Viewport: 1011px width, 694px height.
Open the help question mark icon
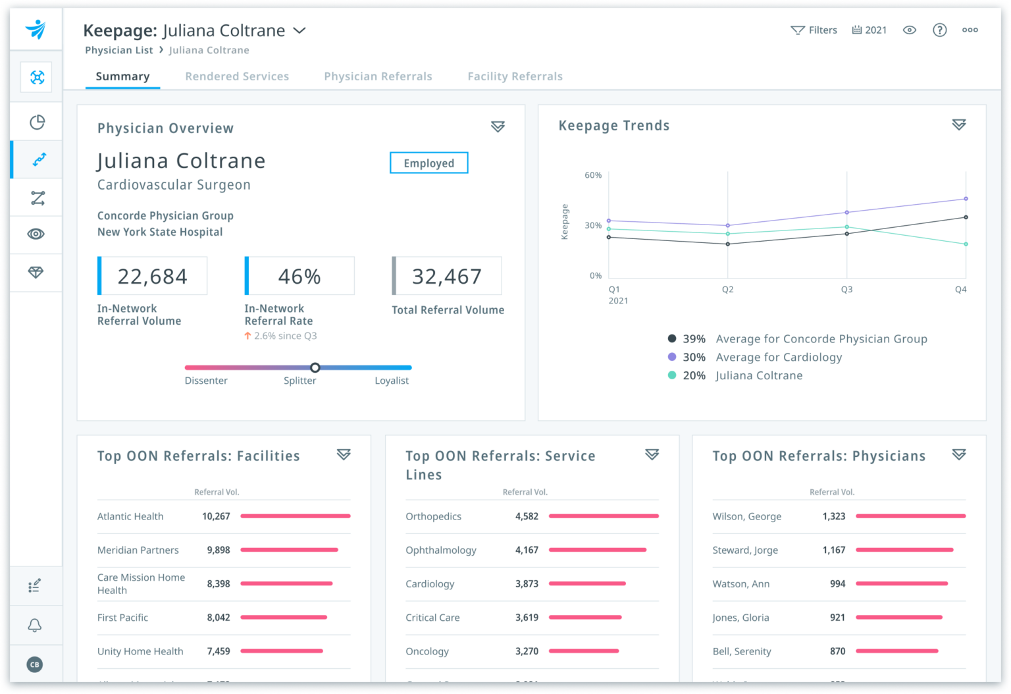[939, 30]
